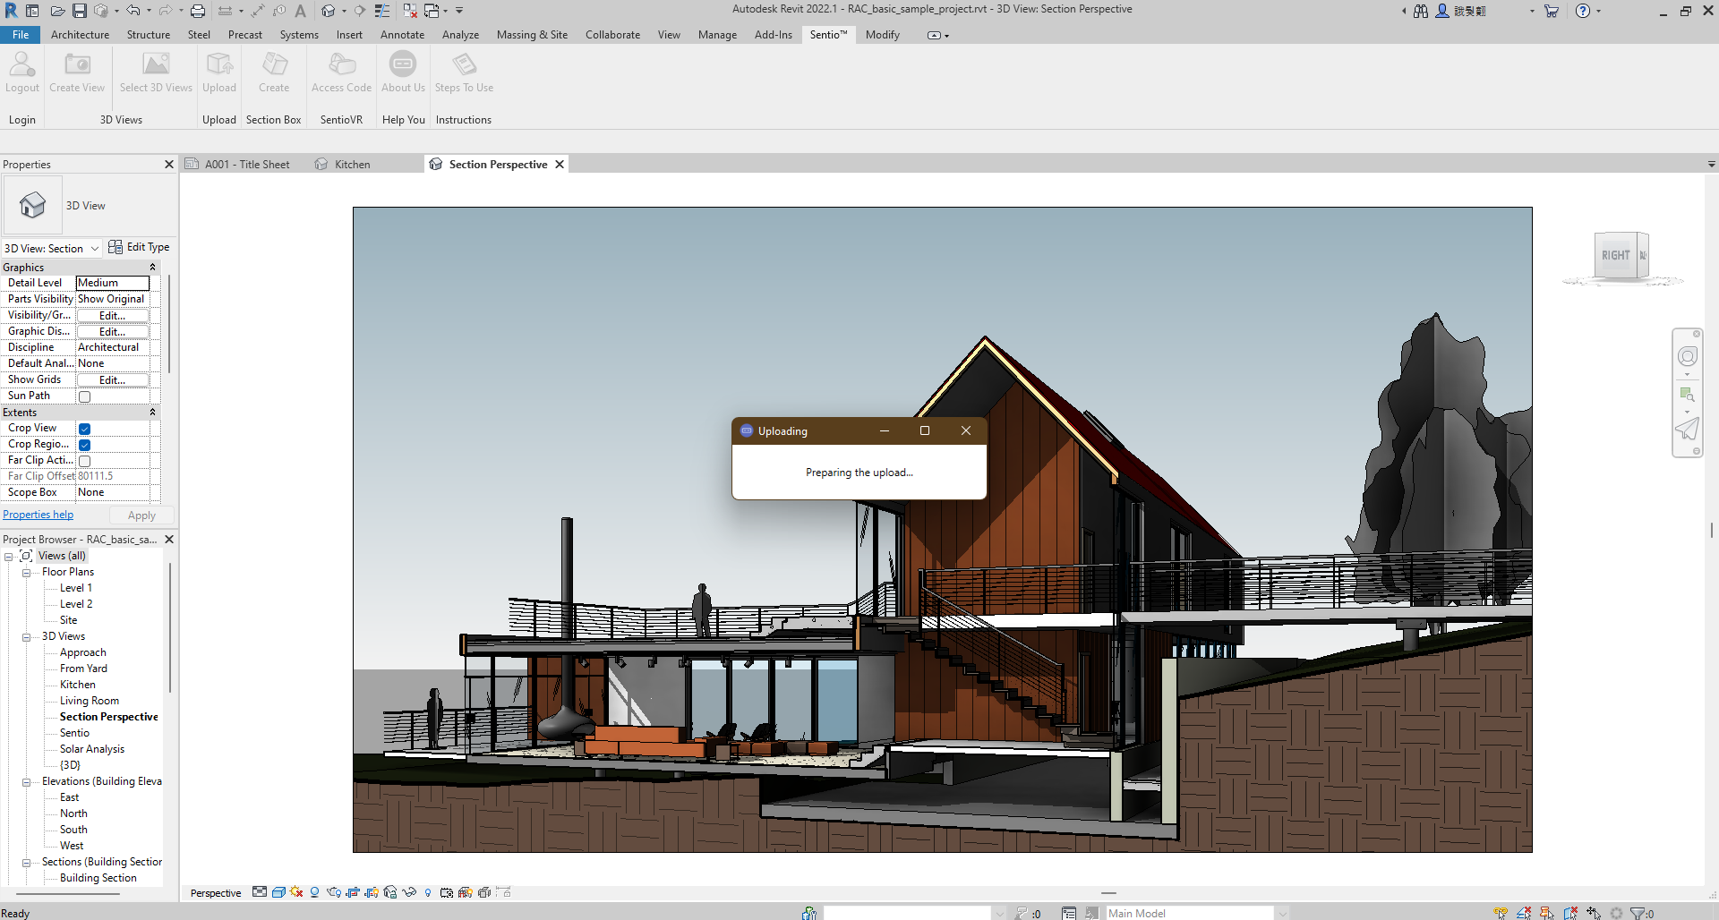Screen dimensions: 1719x920
Task: Click the Show Rendering Dialog teapot icon
Action: pos(334,892)
